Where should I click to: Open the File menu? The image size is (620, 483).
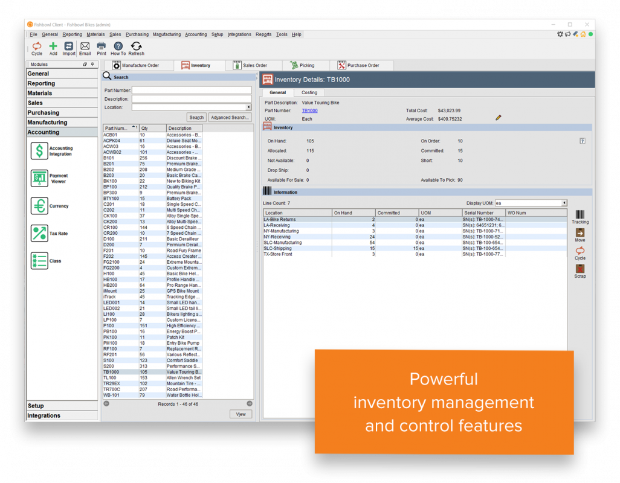33,34
